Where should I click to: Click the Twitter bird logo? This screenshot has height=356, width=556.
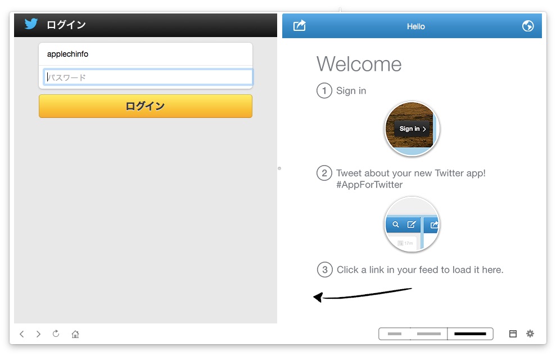[31, 24]
